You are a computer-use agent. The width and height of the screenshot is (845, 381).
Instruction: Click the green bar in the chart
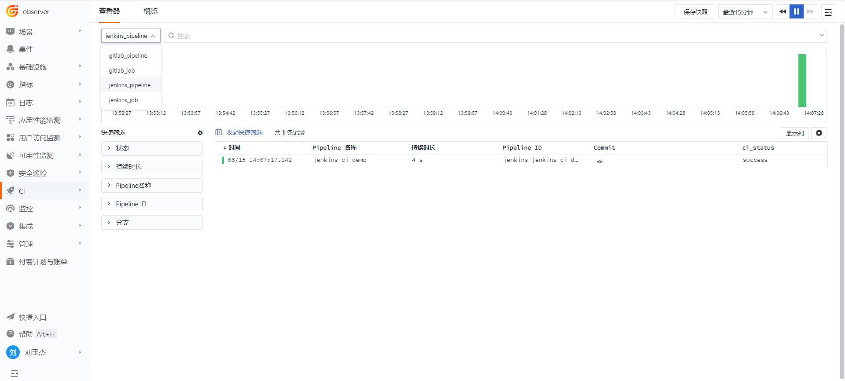click(x=802, y=81)
